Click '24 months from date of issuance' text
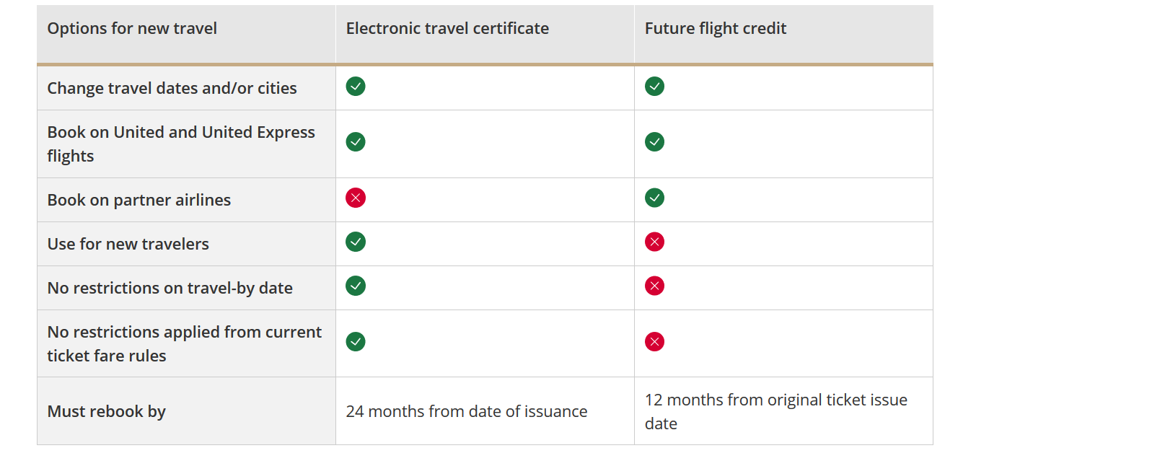 click(x=467, y=412)
